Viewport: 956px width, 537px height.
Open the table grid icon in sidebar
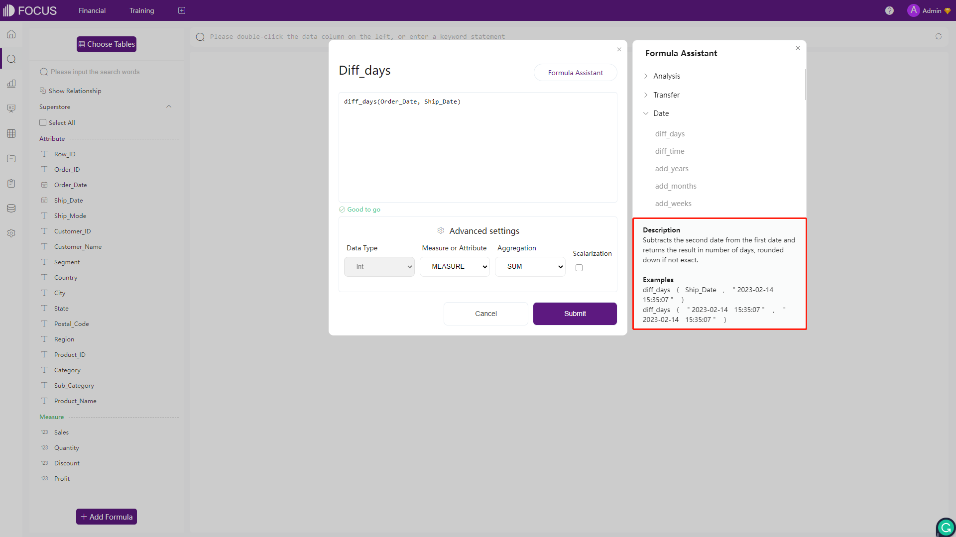pyautogui.click(x=11, y=133)
